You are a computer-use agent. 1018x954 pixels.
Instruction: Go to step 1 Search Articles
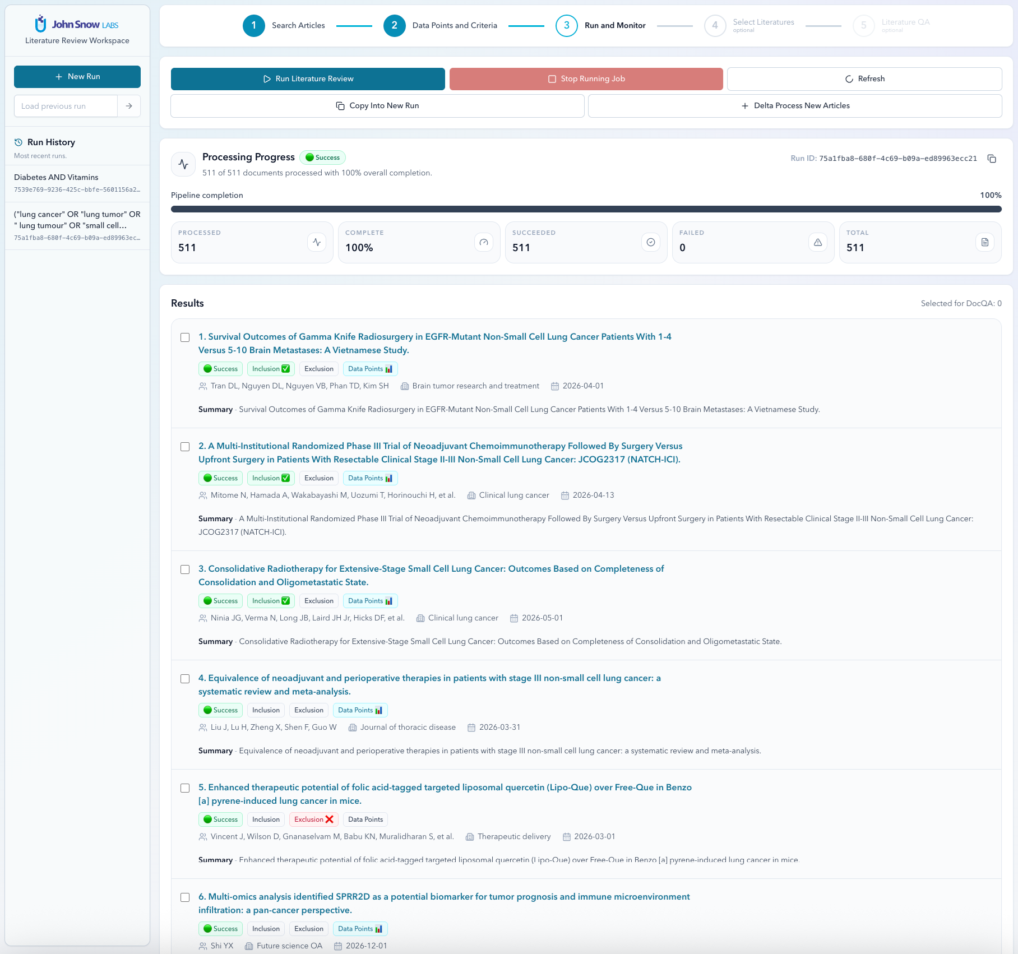pyautogui.click(x=284, y=26)
